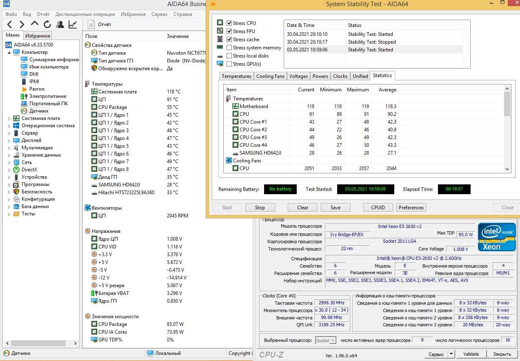
Task: Expand the Системная плата tree node
Action: [9, 118]
